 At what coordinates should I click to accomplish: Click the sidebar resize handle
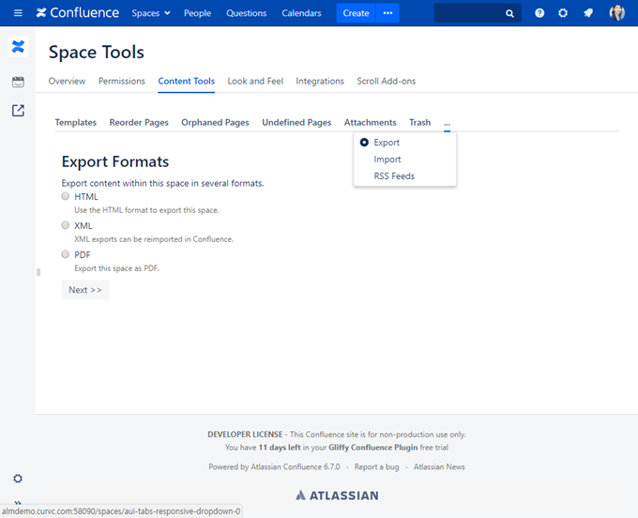pos(38,272)
